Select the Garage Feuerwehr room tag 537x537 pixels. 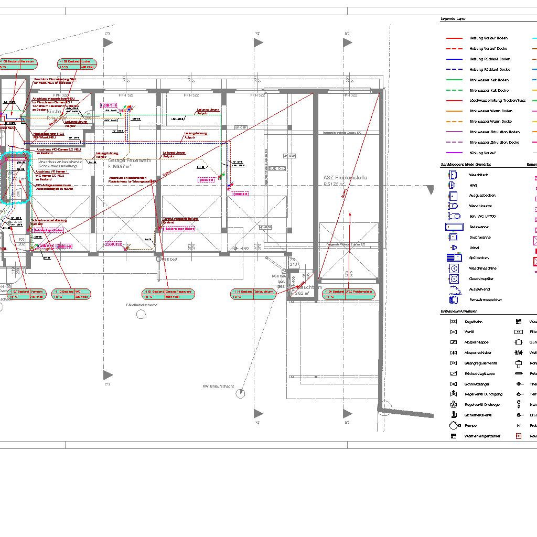tap(168, 294)
